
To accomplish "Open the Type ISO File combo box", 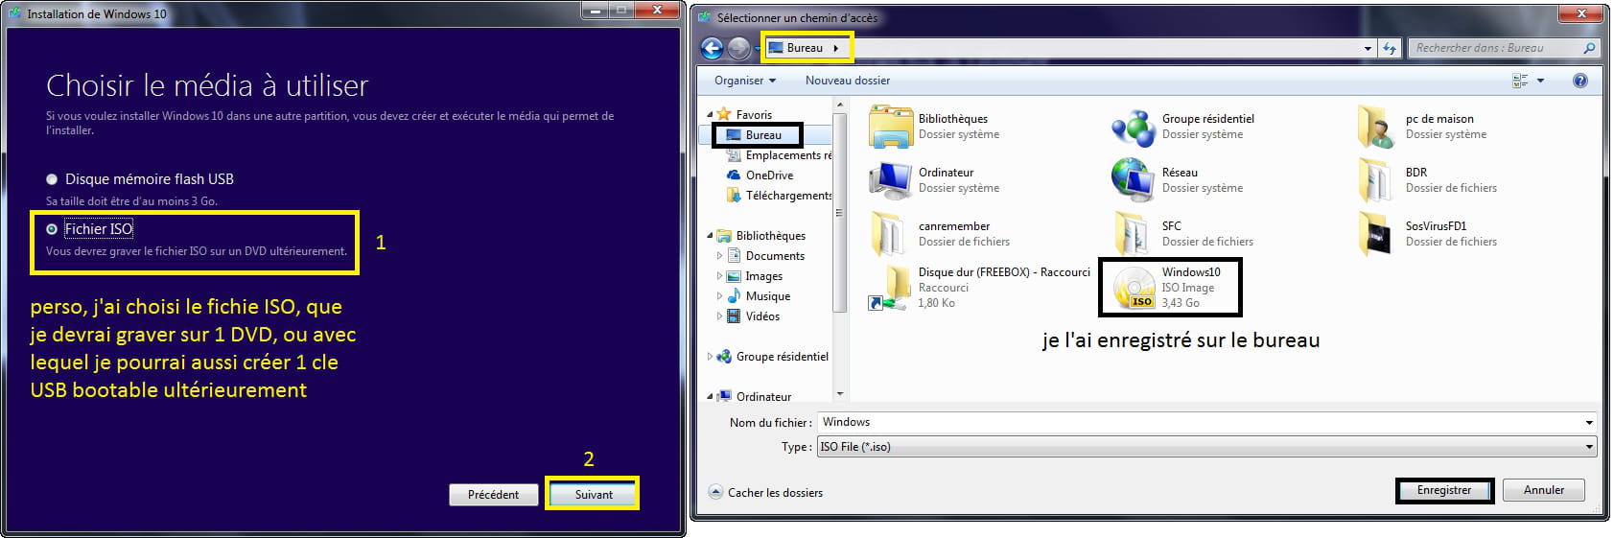I will [1206, 447].
